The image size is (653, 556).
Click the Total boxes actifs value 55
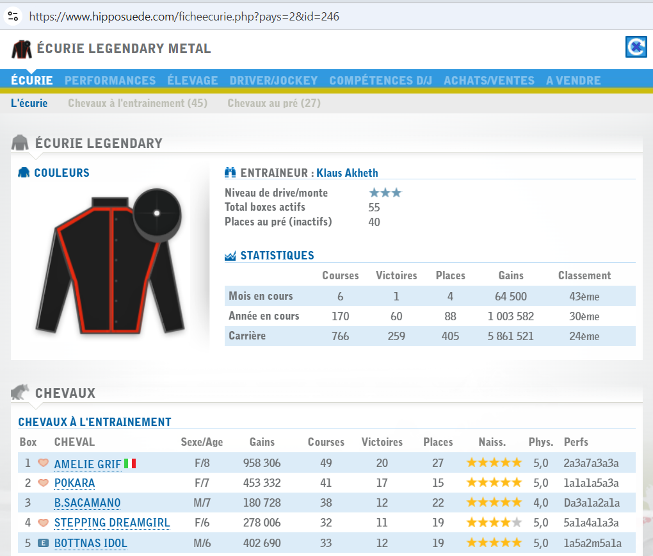[x=374, y=207]
